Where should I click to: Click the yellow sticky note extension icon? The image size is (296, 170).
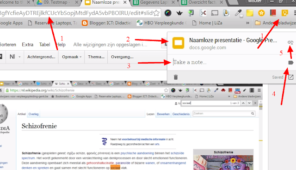pyautogui.click(x=250, y=13)
